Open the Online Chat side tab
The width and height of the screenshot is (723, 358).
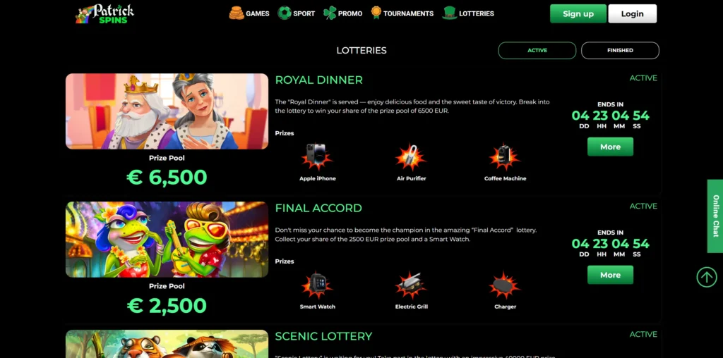click(x=715, y=216)
